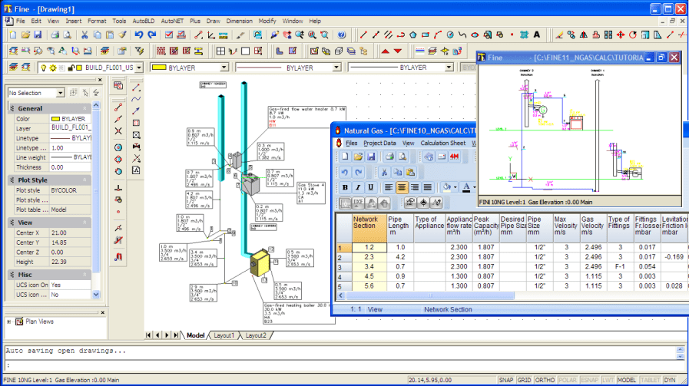The height and width of the screenshot is (386, 689).
Task: Click the 4M icon in Natural Gas toolbar
Action: point(455,157)
